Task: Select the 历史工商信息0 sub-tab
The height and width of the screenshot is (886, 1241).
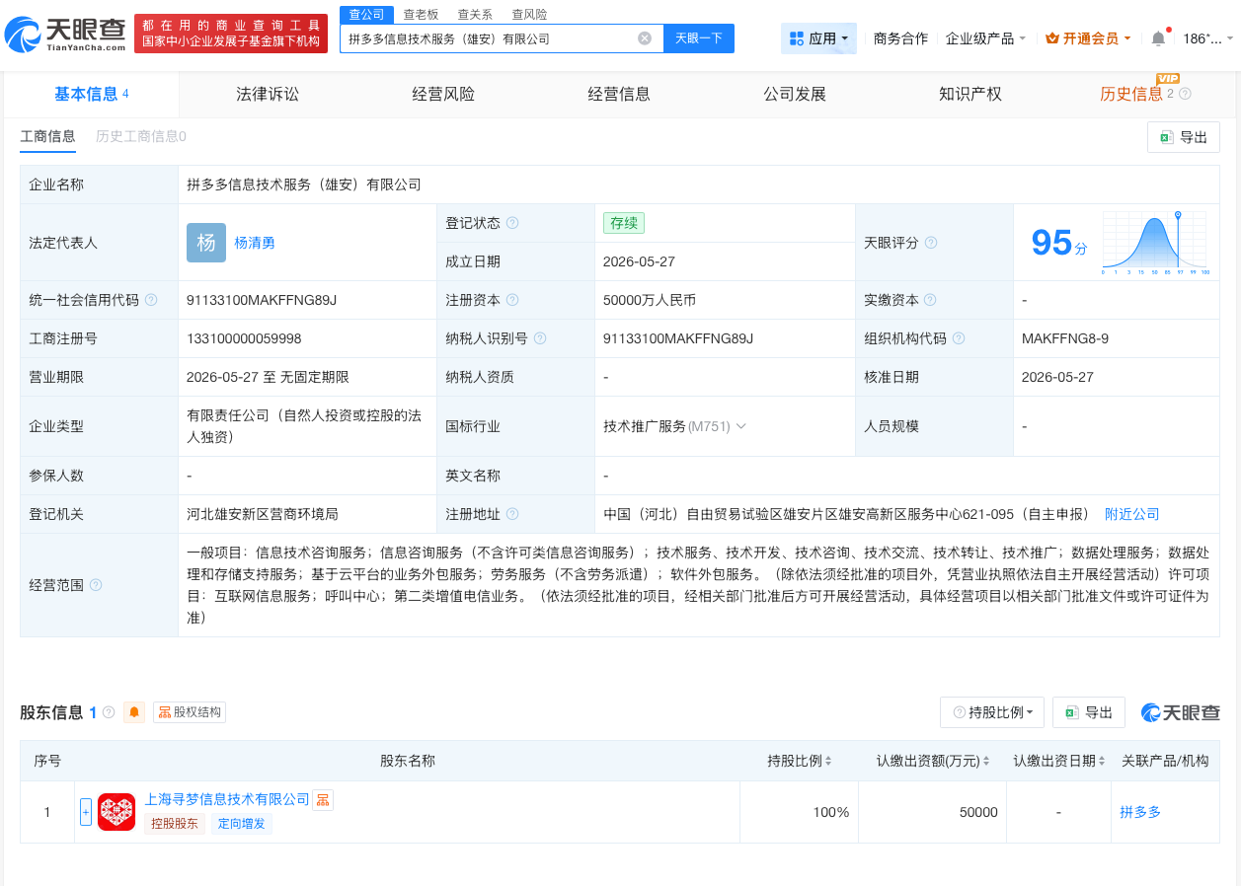Action: point(141,136)
